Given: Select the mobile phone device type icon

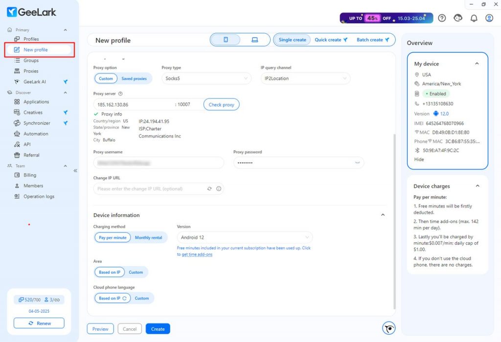Looking at the screenshot, I should point(226,40).
